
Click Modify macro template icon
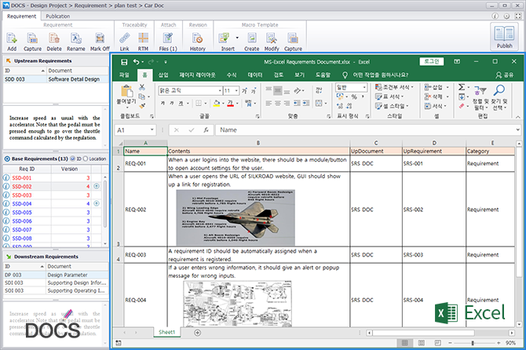(272, 38)
